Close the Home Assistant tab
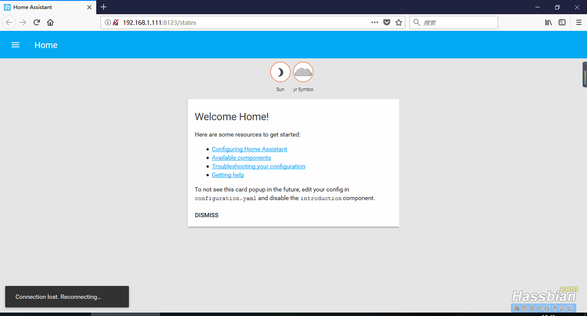Viewport: 587px width, 316px height. tap(89, 7)
